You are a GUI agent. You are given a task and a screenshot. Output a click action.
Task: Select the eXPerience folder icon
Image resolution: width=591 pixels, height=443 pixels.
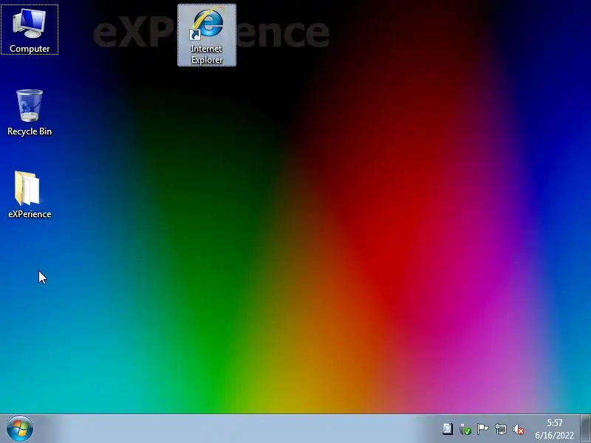pos(30,194)
